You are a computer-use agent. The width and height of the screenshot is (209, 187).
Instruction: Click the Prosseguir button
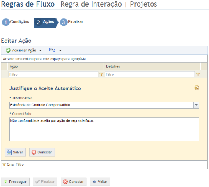point(15,182)
